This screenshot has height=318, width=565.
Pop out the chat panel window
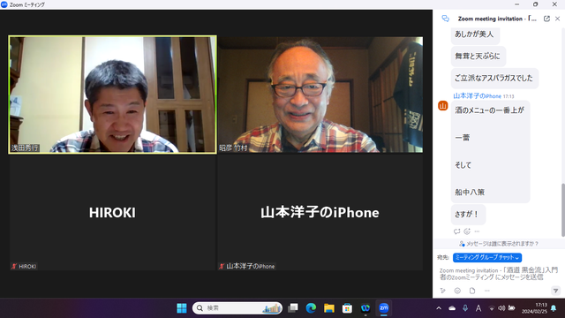point(546,19)
